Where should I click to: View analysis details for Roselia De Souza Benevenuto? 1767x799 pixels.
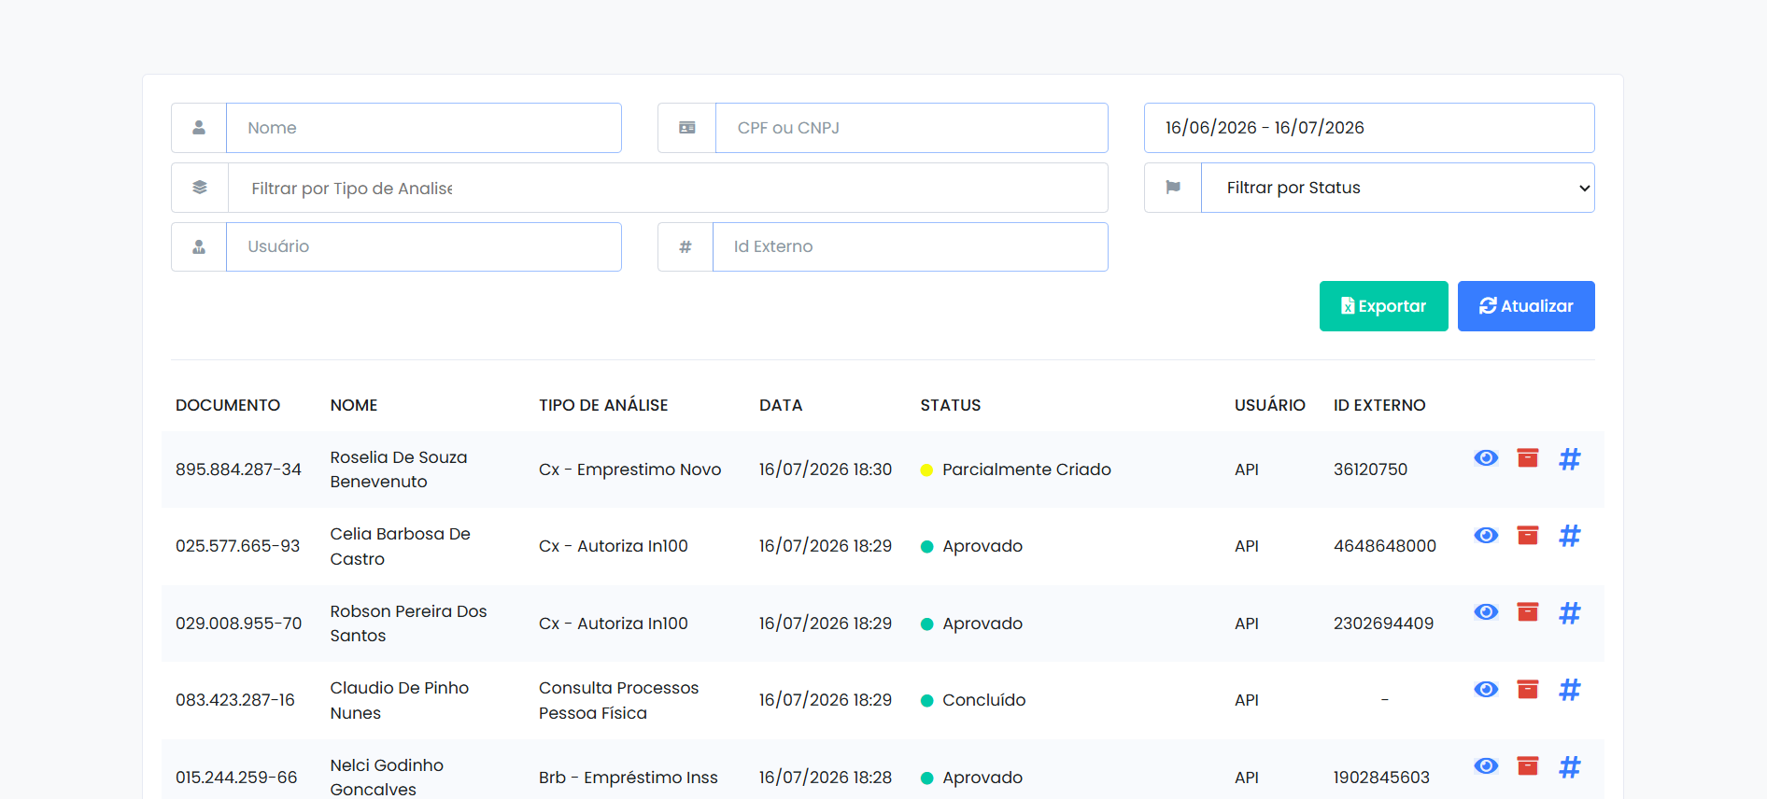click(1486, 458)
